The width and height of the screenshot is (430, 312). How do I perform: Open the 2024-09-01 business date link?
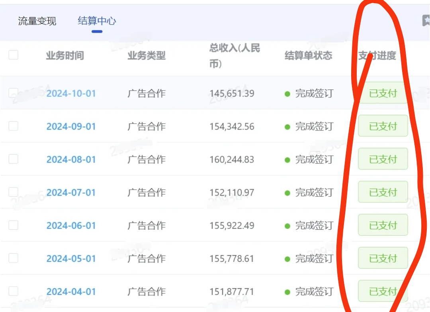(71, 127)
